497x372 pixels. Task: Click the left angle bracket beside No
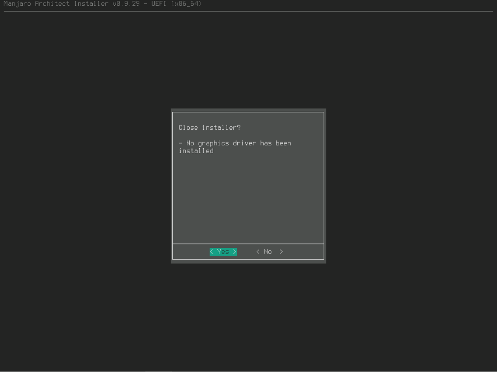tap(258, 252)
